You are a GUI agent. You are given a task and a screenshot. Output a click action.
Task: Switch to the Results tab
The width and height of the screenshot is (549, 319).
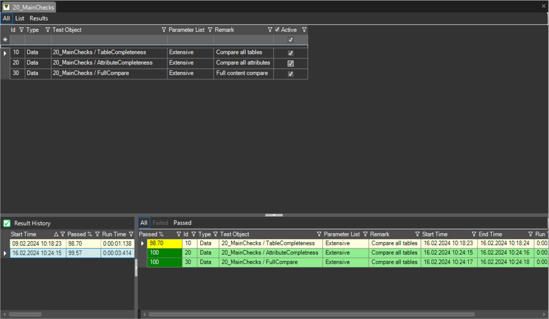39,18
